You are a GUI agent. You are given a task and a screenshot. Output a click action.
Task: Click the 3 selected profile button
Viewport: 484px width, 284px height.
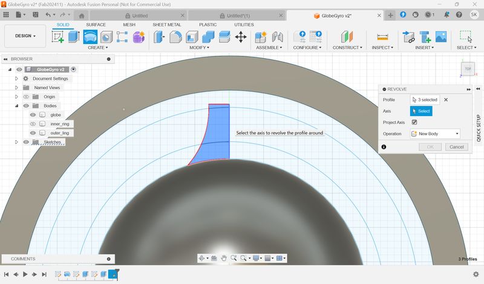[425, 100]
